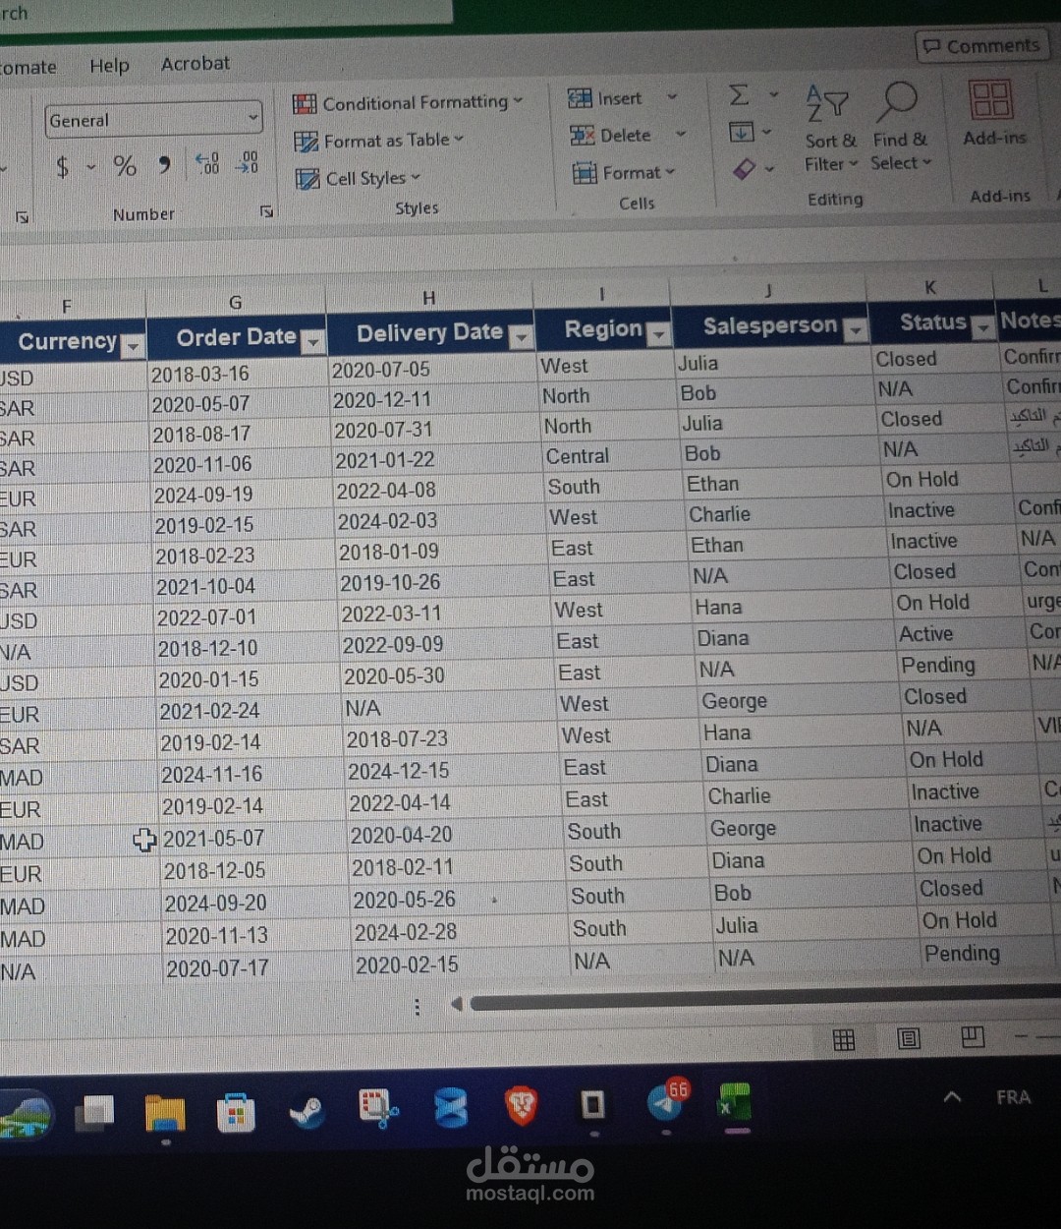Click FRA language indicator
Image resolution: width=1061 pixels, height=1229 pixels.
coord(1013,1096)
